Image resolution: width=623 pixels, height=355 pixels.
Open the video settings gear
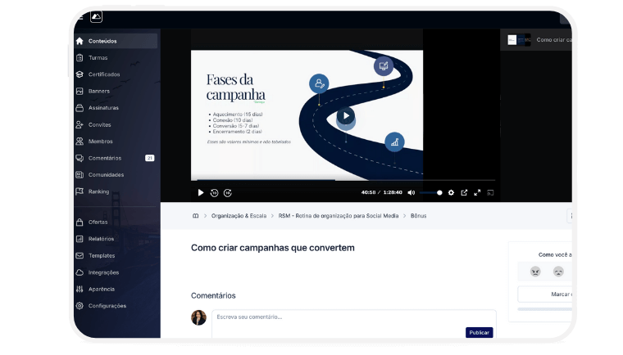pyautogui.click(x=451, y=193)
